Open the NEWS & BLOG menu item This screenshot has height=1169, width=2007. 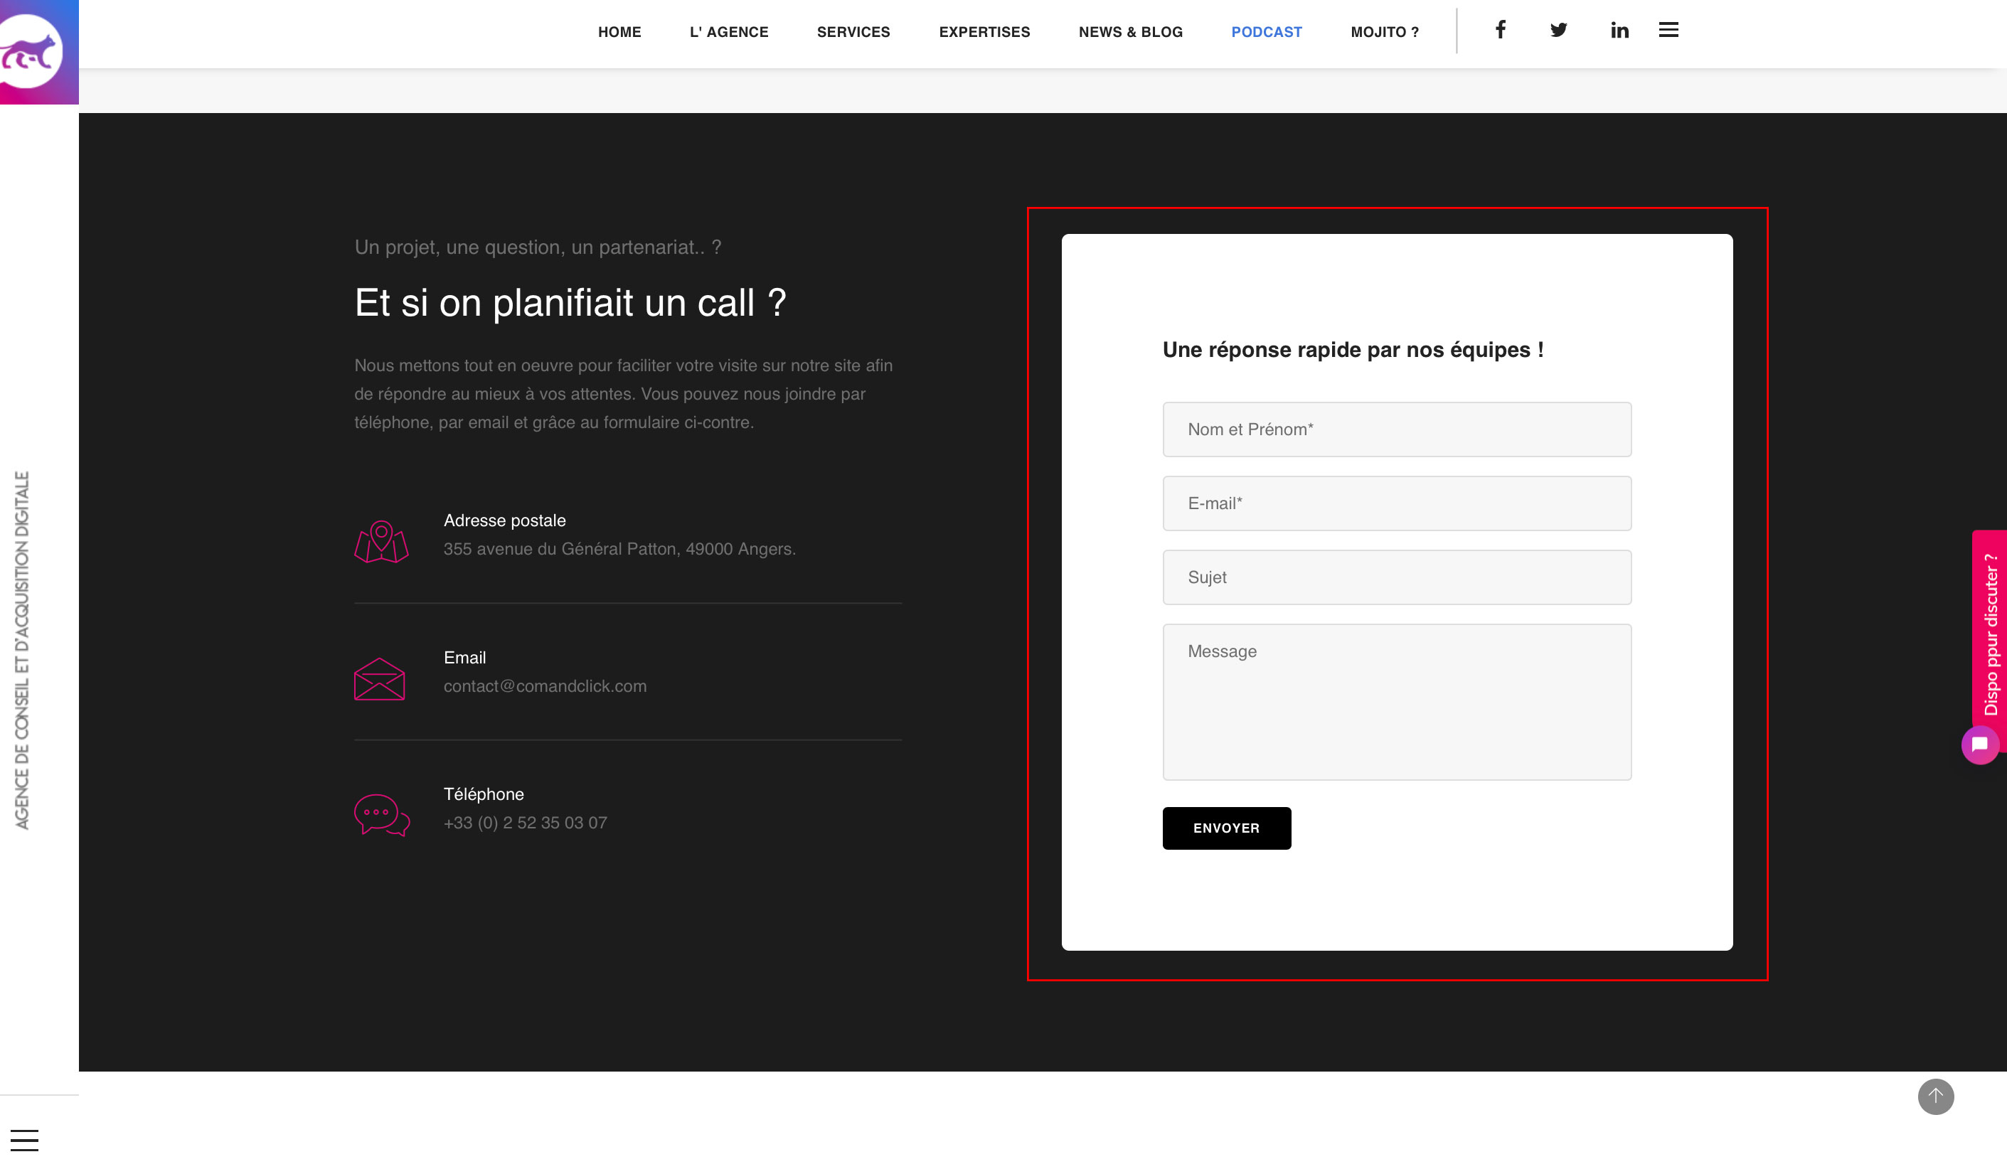point(1130,32)
